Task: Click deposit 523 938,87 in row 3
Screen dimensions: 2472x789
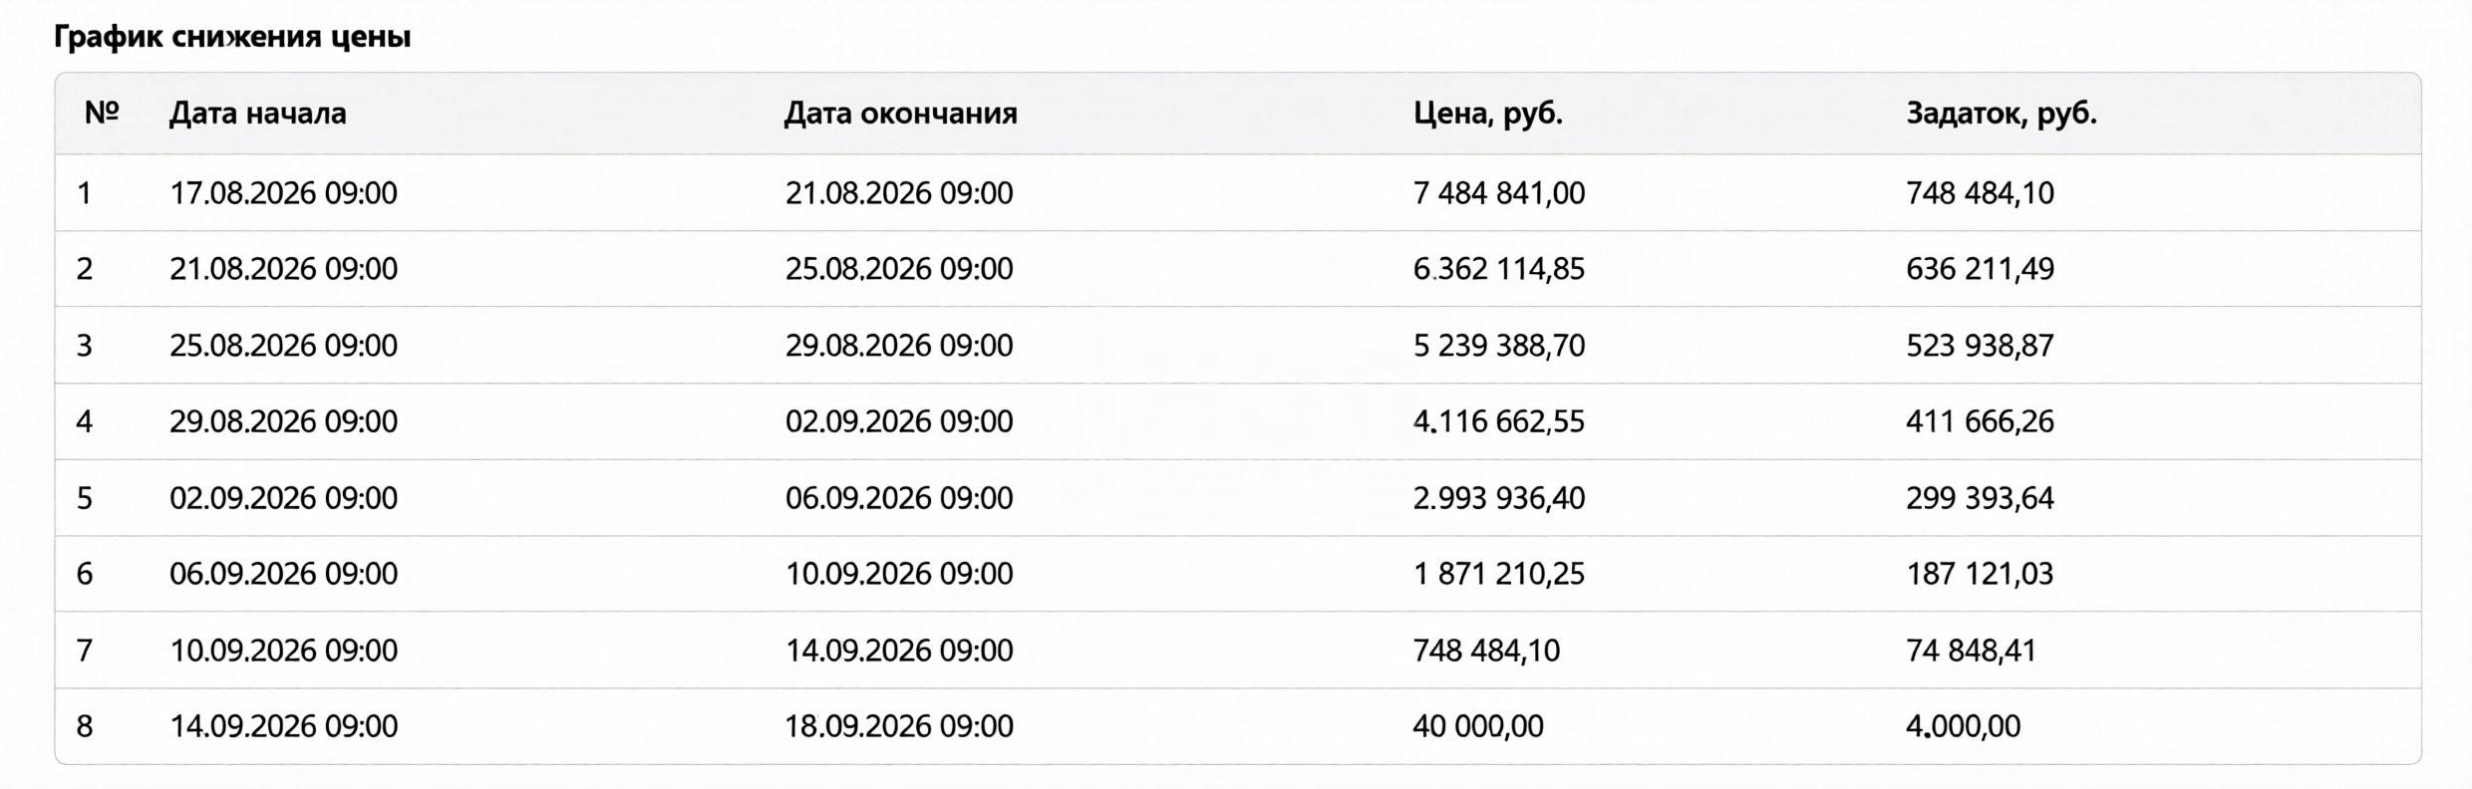Action: 1980,345
